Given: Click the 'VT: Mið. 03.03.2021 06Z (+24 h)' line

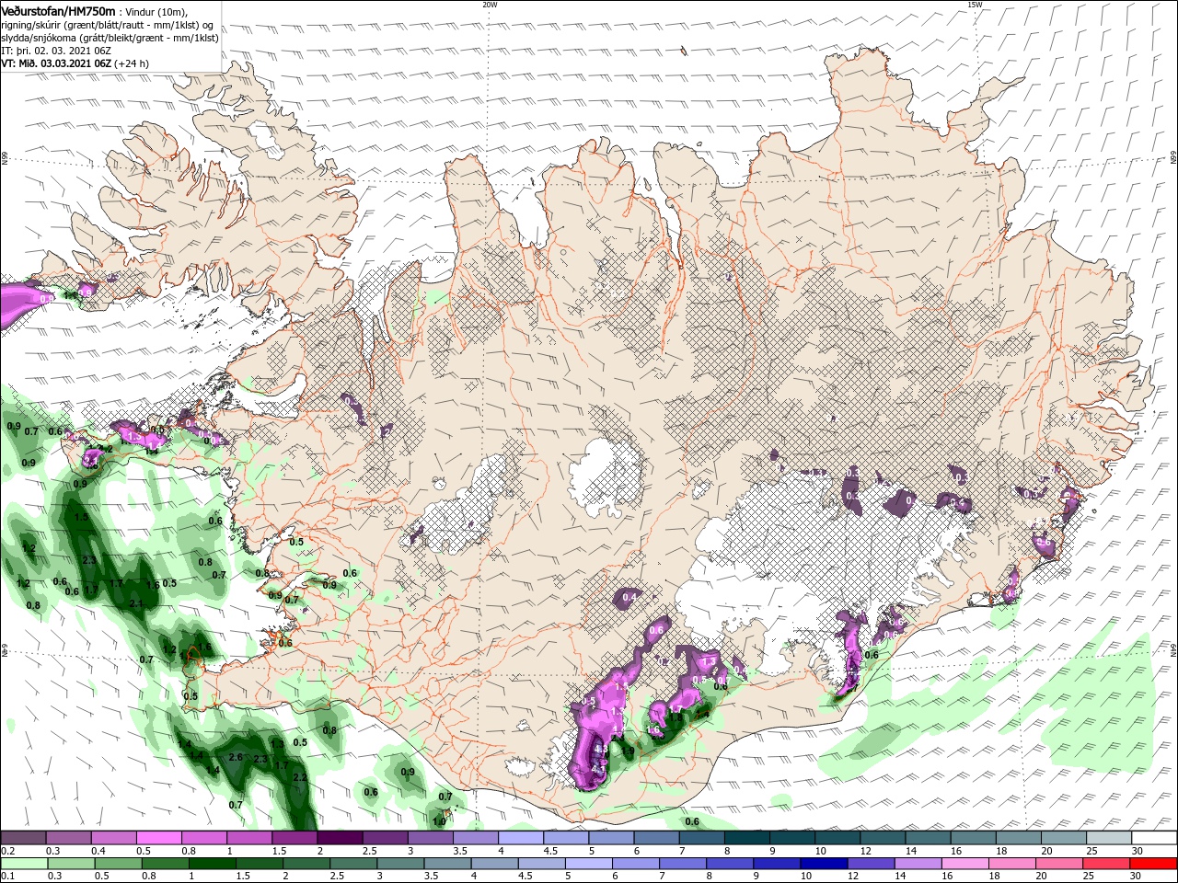Looking at the screenshot, I should point(75,63).
